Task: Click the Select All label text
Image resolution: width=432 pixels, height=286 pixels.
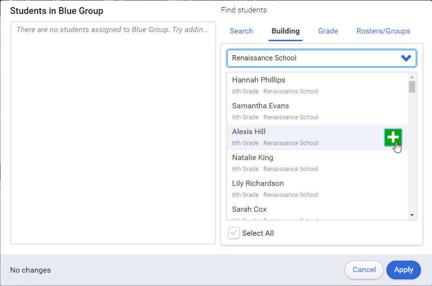Action: (258, 233)
